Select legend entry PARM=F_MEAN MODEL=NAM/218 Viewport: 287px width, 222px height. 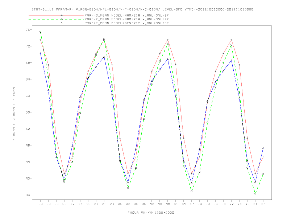[x=126, y=19]
